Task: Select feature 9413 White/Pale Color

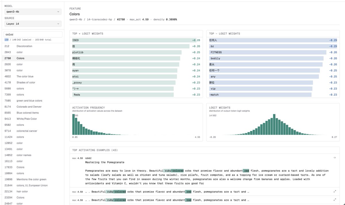Action: click(33, 119)
